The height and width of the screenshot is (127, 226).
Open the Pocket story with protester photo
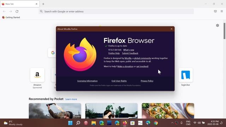click(x=55, y=111)
